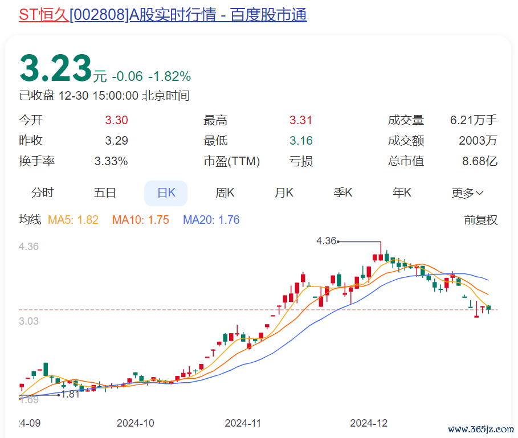
Task: Click the MA5: 1.82 indicator label
Action: pyautogui.click(x=73, y=220)
